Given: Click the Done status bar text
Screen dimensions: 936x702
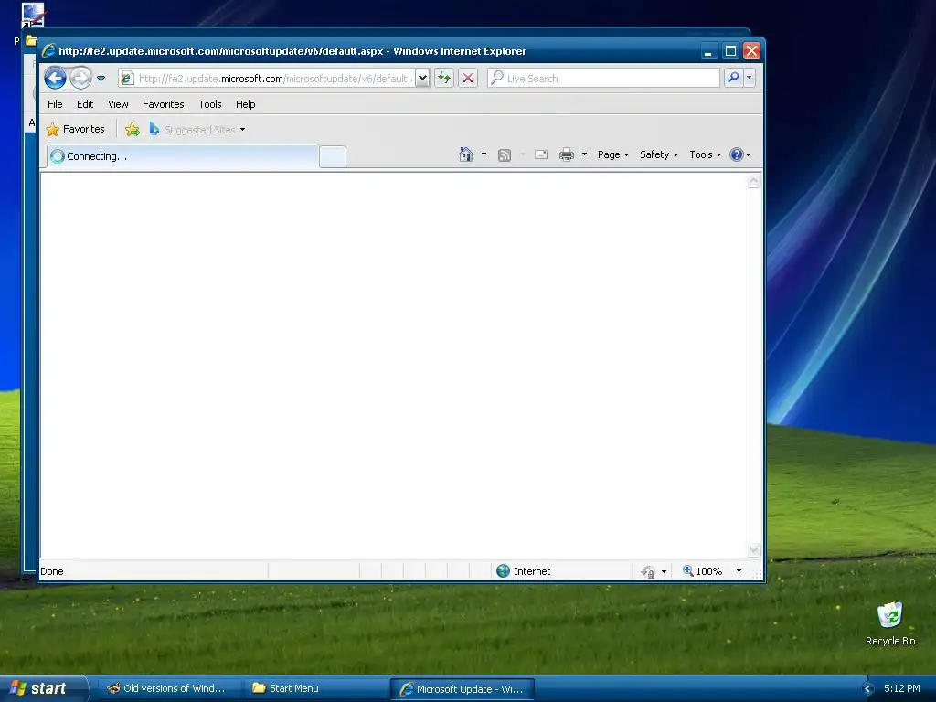Looking at the screenshot, I should point(52,571).
